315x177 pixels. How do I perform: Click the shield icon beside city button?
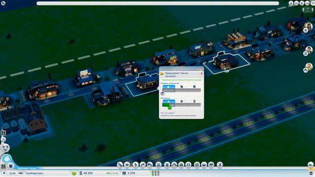11,166
